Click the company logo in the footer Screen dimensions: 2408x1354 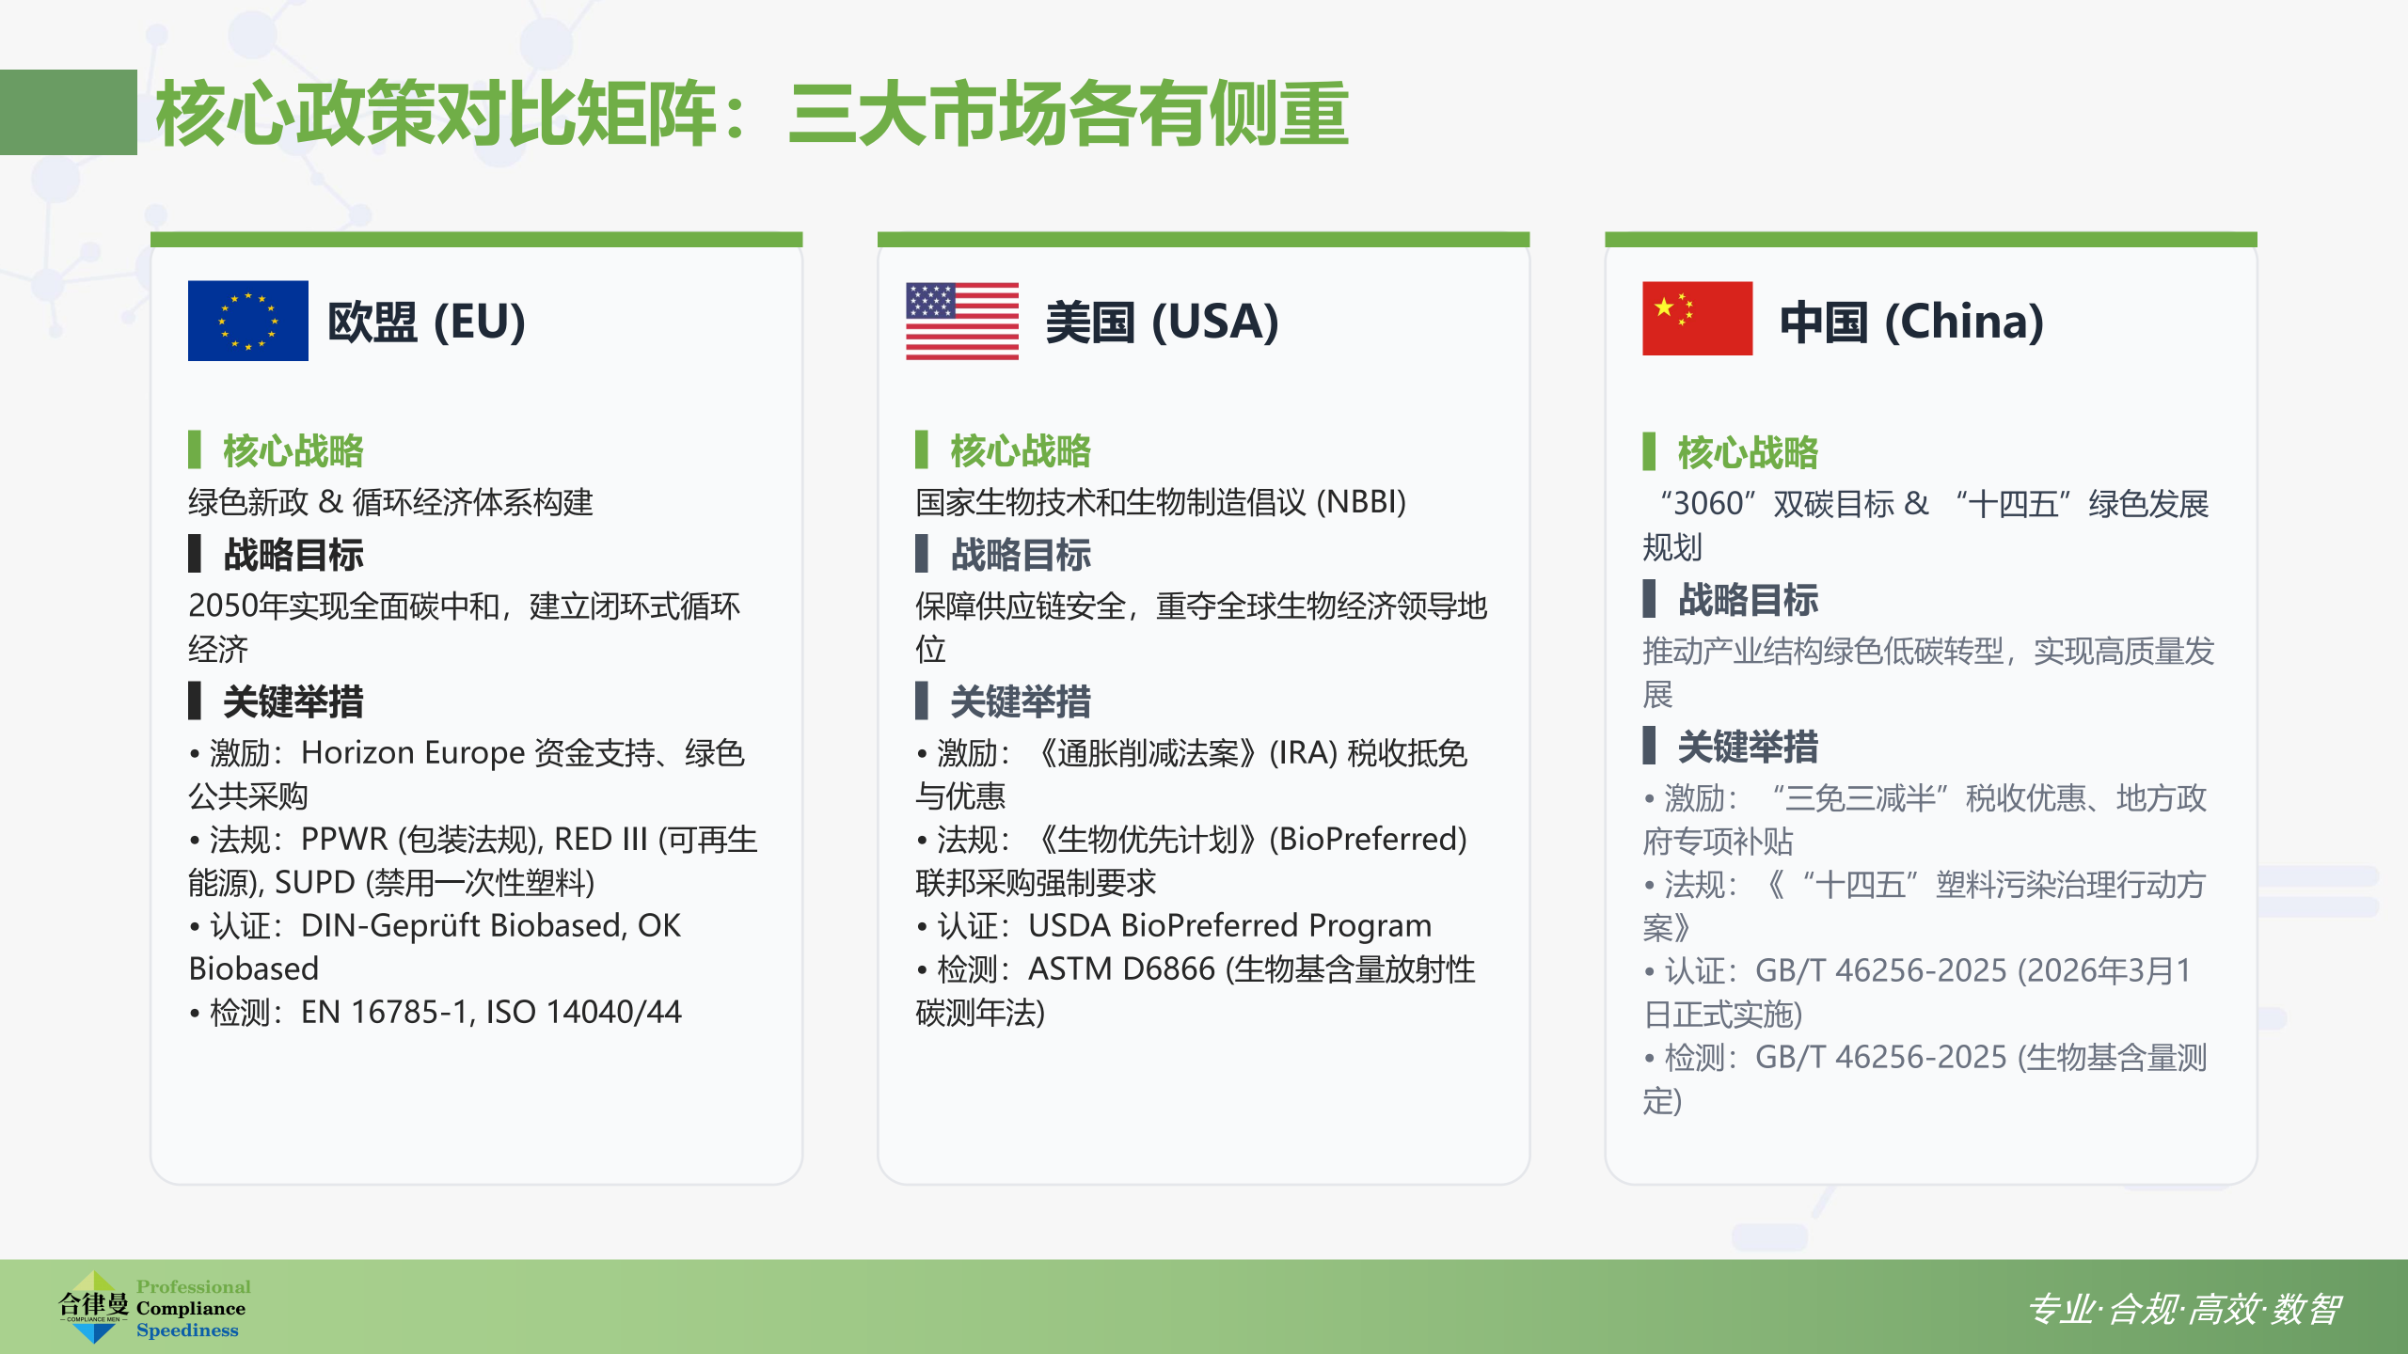154,1307
